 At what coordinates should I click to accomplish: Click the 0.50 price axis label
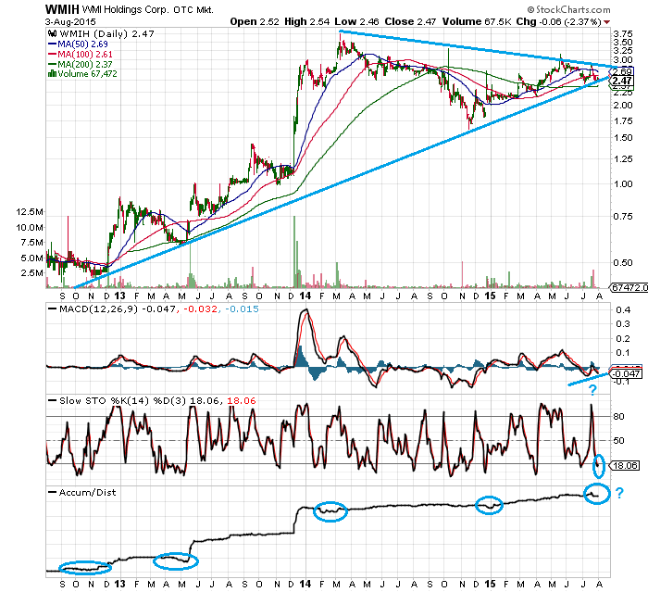pyautogui.click(x=623, y=263)
